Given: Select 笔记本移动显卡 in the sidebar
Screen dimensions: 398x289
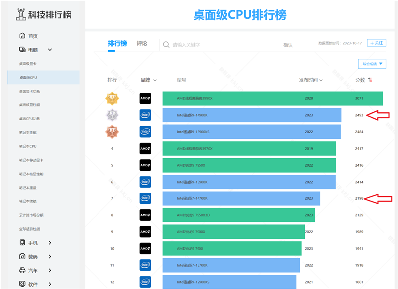Looking at the screenshot, I should (31, 160).
